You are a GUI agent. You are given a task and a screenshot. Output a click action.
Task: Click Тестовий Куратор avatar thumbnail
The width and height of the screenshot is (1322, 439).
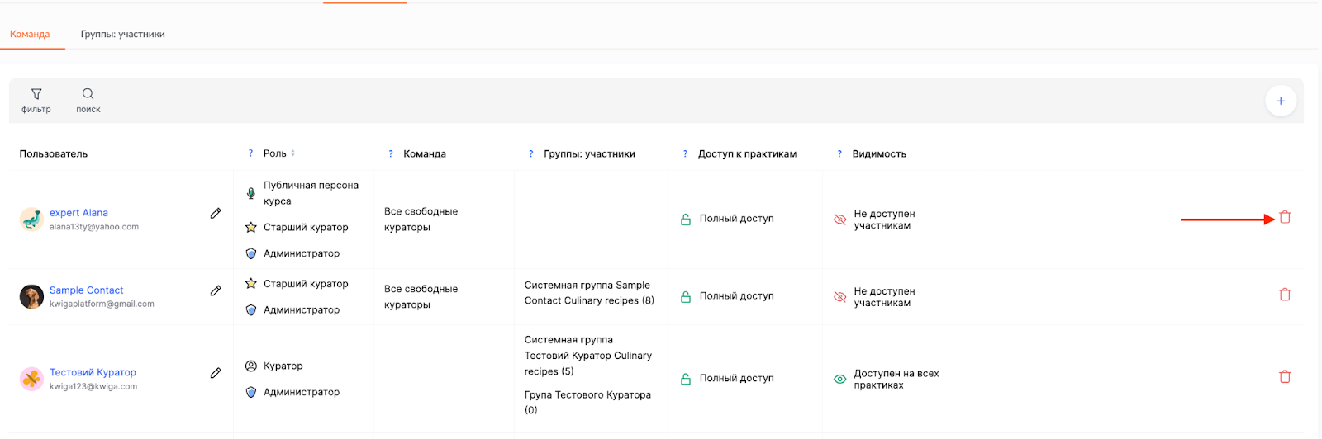click(31, 379)
